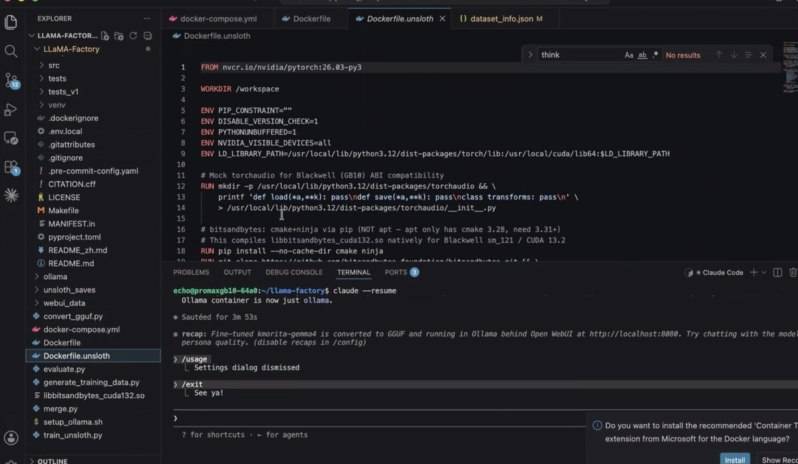Click the New File icon in Explorer
The width and height of the screenshot is (798, 464).
click(105, 36)
